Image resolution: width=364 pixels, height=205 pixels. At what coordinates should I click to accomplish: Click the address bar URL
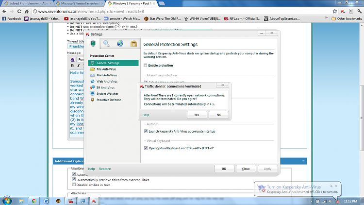click(91, 11)
